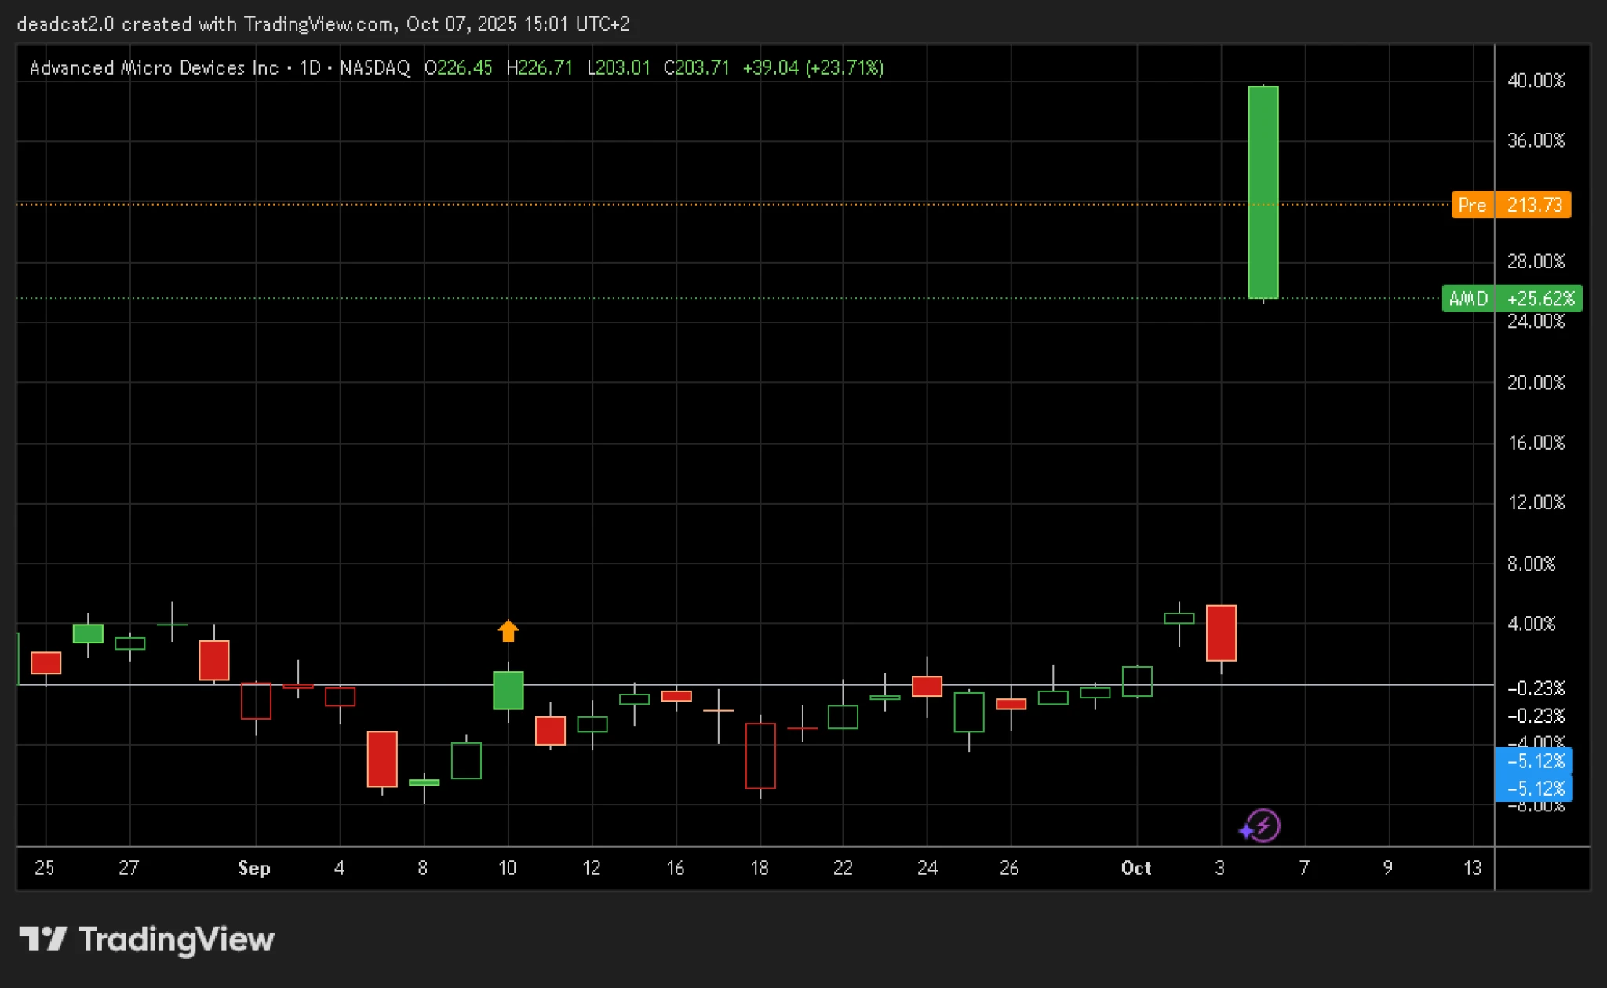Viewport: 1607px width, 988px height.
Task: Click the green candle at Sep 10
Action: (x=508, y=691)
